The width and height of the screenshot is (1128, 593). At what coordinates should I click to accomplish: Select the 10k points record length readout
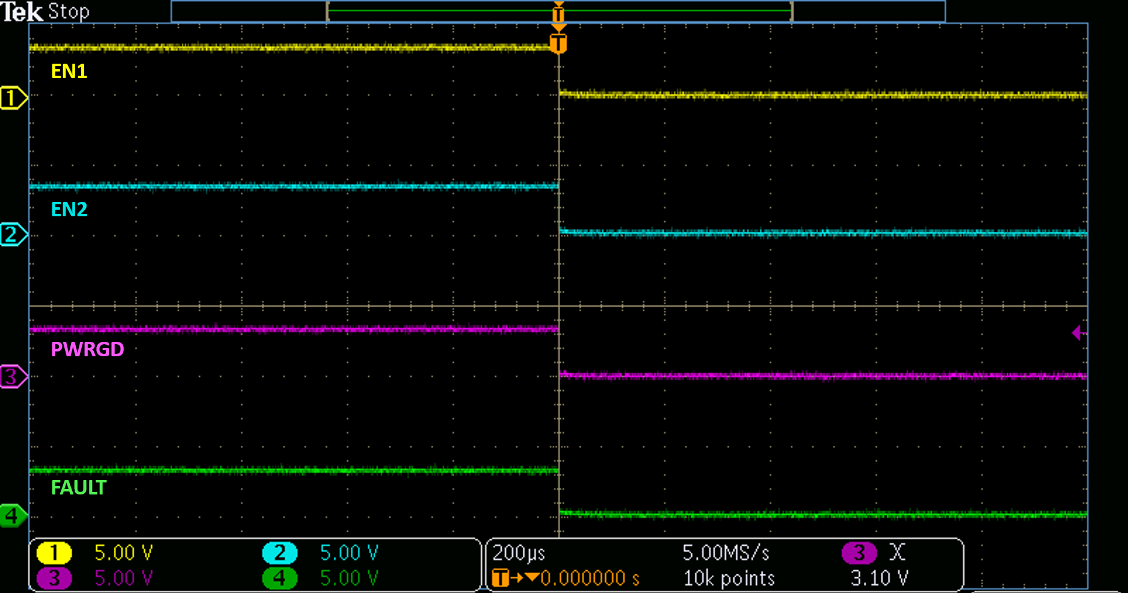point(729,578)
